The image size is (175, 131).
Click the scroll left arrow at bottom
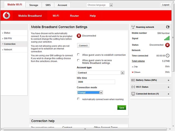pyautogui.click(x=2, y=129)
